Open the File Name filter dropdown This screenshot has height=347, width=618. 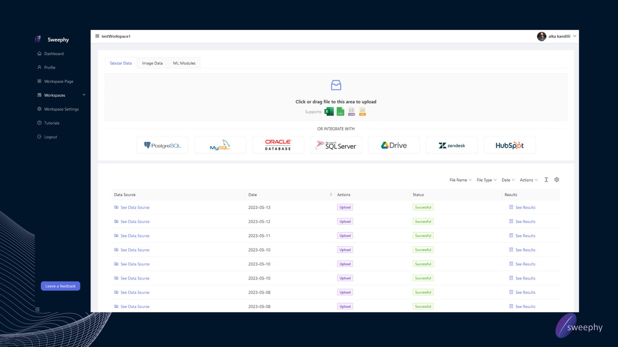pos(461,180)
